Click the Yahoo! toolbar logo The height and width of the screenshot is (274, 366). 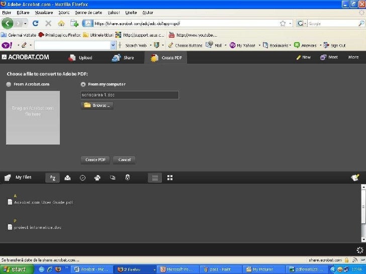coord(7,45)
